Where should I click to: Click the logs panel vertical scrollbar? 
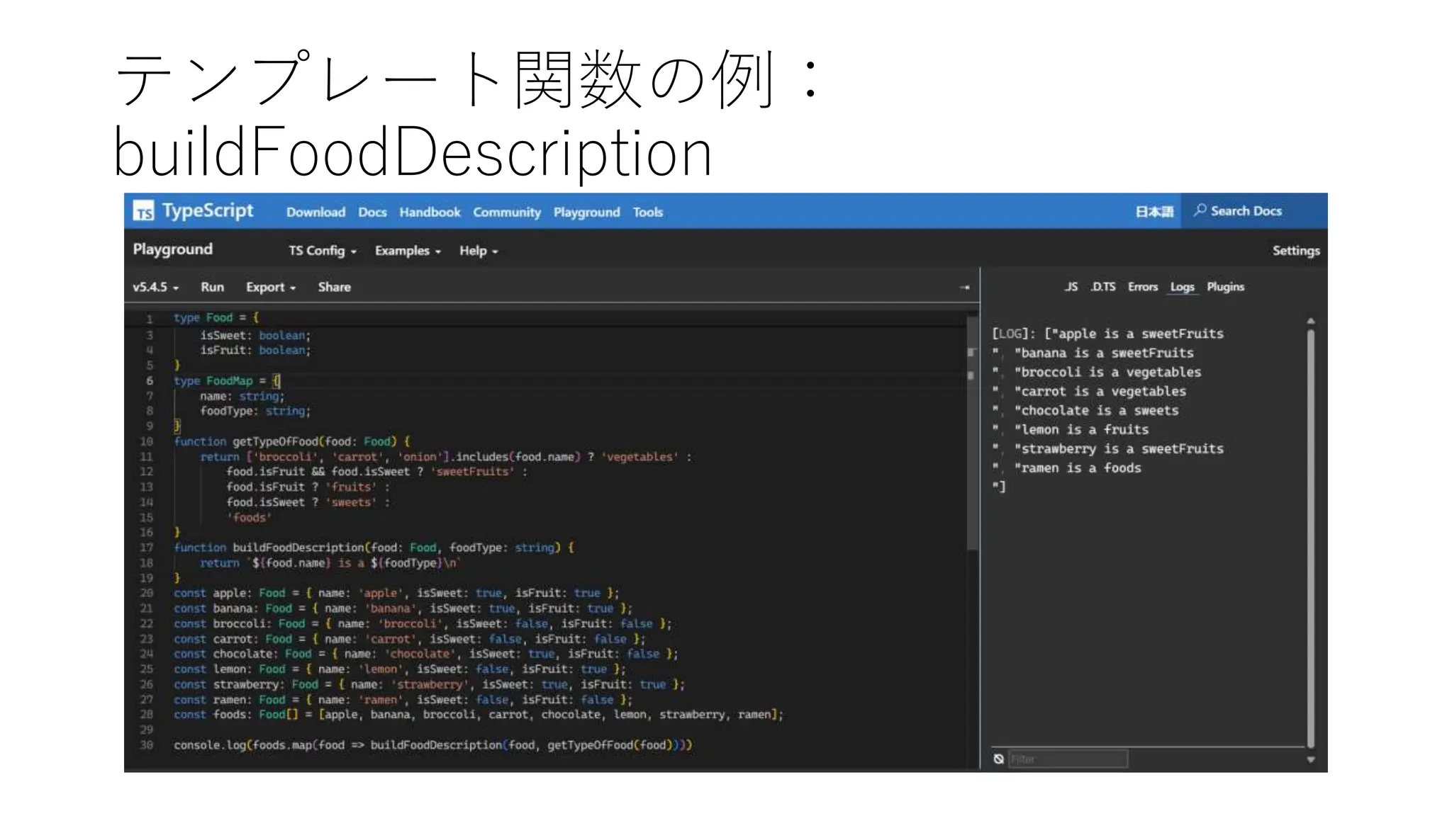[x=1311, y=538]
